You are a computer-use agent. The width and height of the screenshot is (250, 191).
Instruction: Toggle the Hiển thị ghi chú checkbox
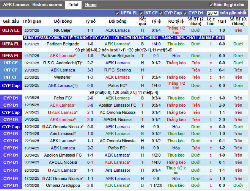pyautogui.click(x=211, y=5)
